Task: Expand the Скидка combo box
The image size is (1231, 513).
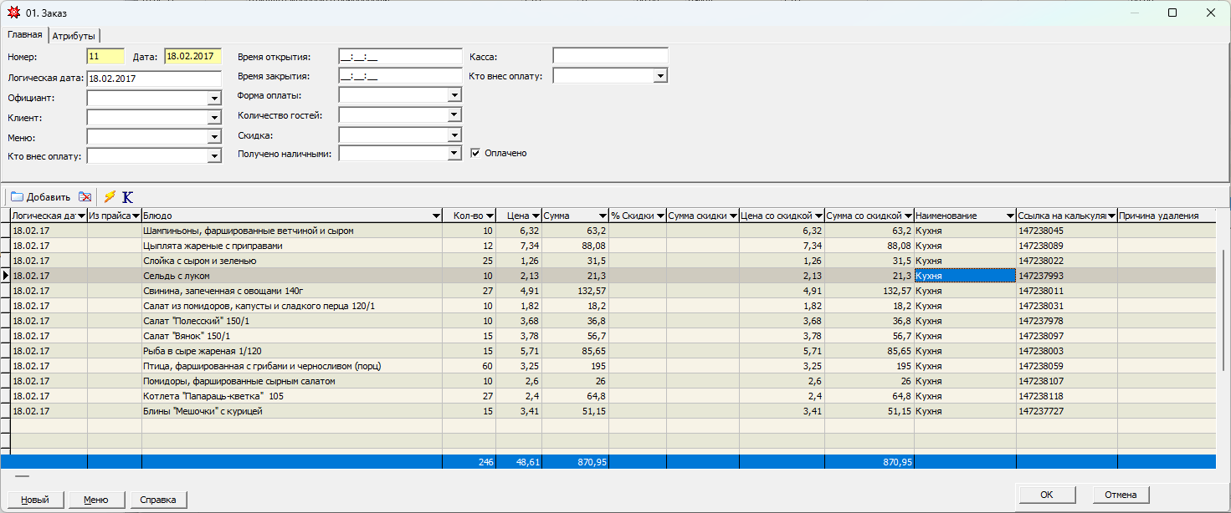Action: (454, 135)
